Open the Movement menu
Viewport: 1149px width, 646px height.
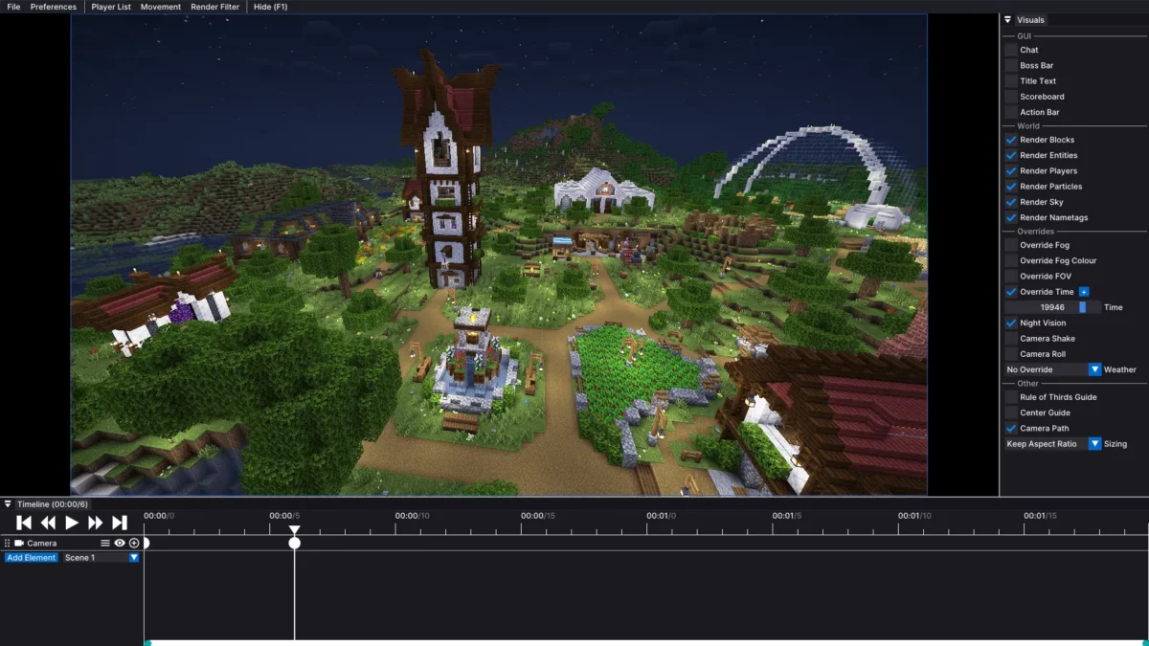[x=161, y=7]
